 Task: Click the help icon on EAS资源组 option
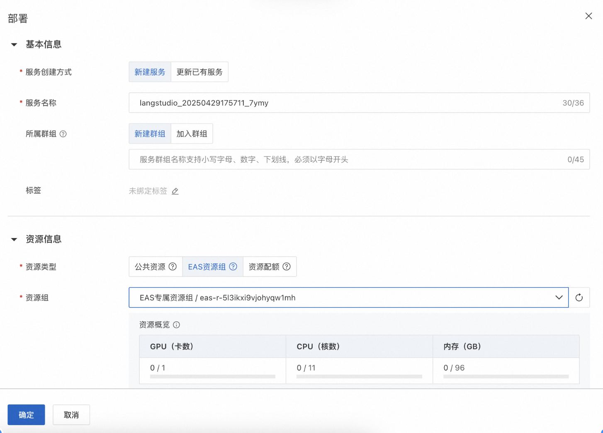(x=233, y=267)
